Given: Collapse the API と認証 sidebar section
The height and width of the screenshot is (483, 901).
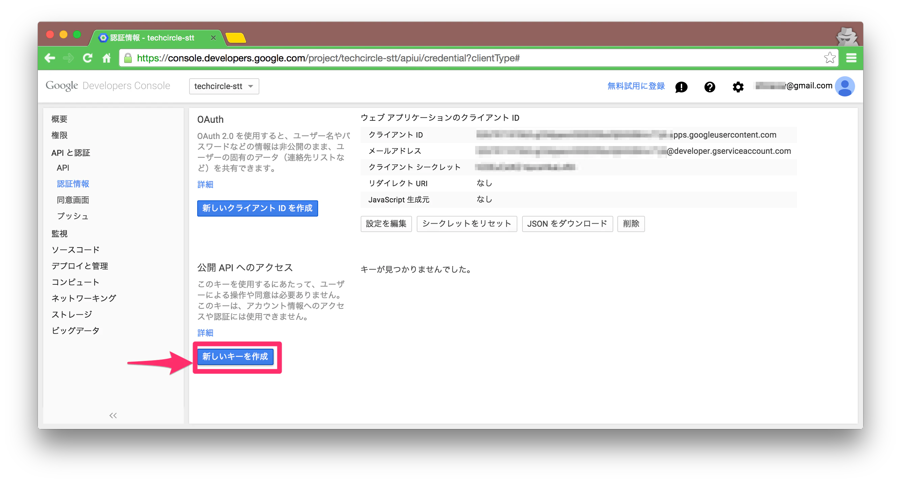Looking at the screenshot, I should (71, 152).
